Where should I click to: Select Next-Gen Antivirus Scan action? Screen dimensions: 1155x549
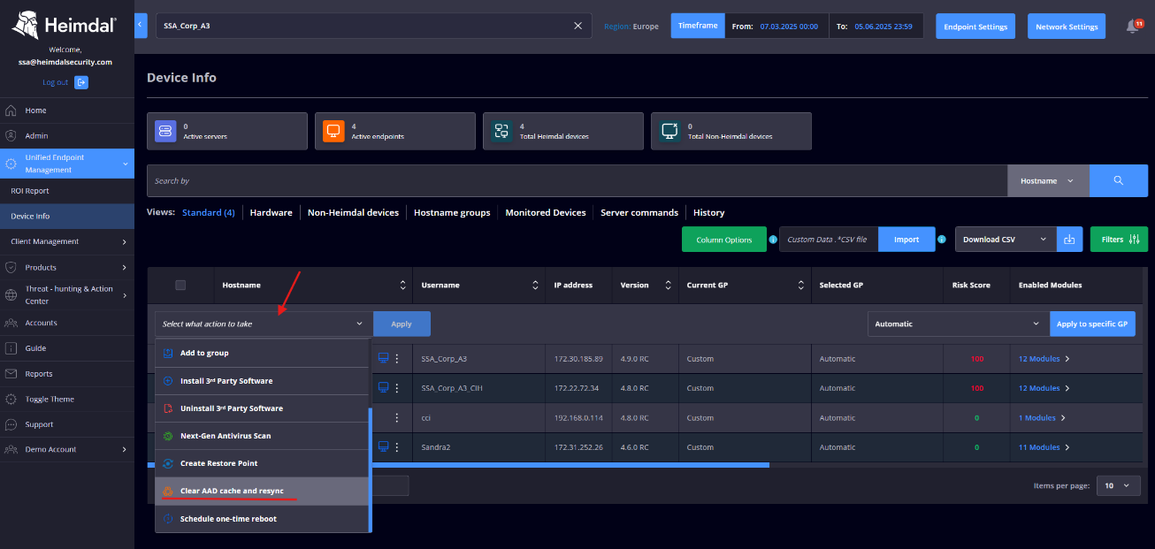(x=226, y=436)
